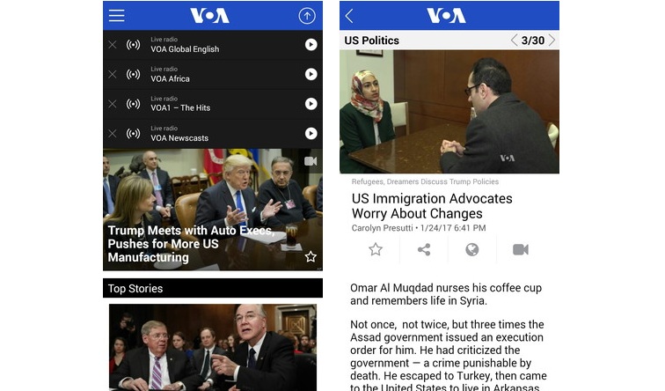Open article in browser via globe icon
Screen dimensions: 665x391
tap(472, 249)
